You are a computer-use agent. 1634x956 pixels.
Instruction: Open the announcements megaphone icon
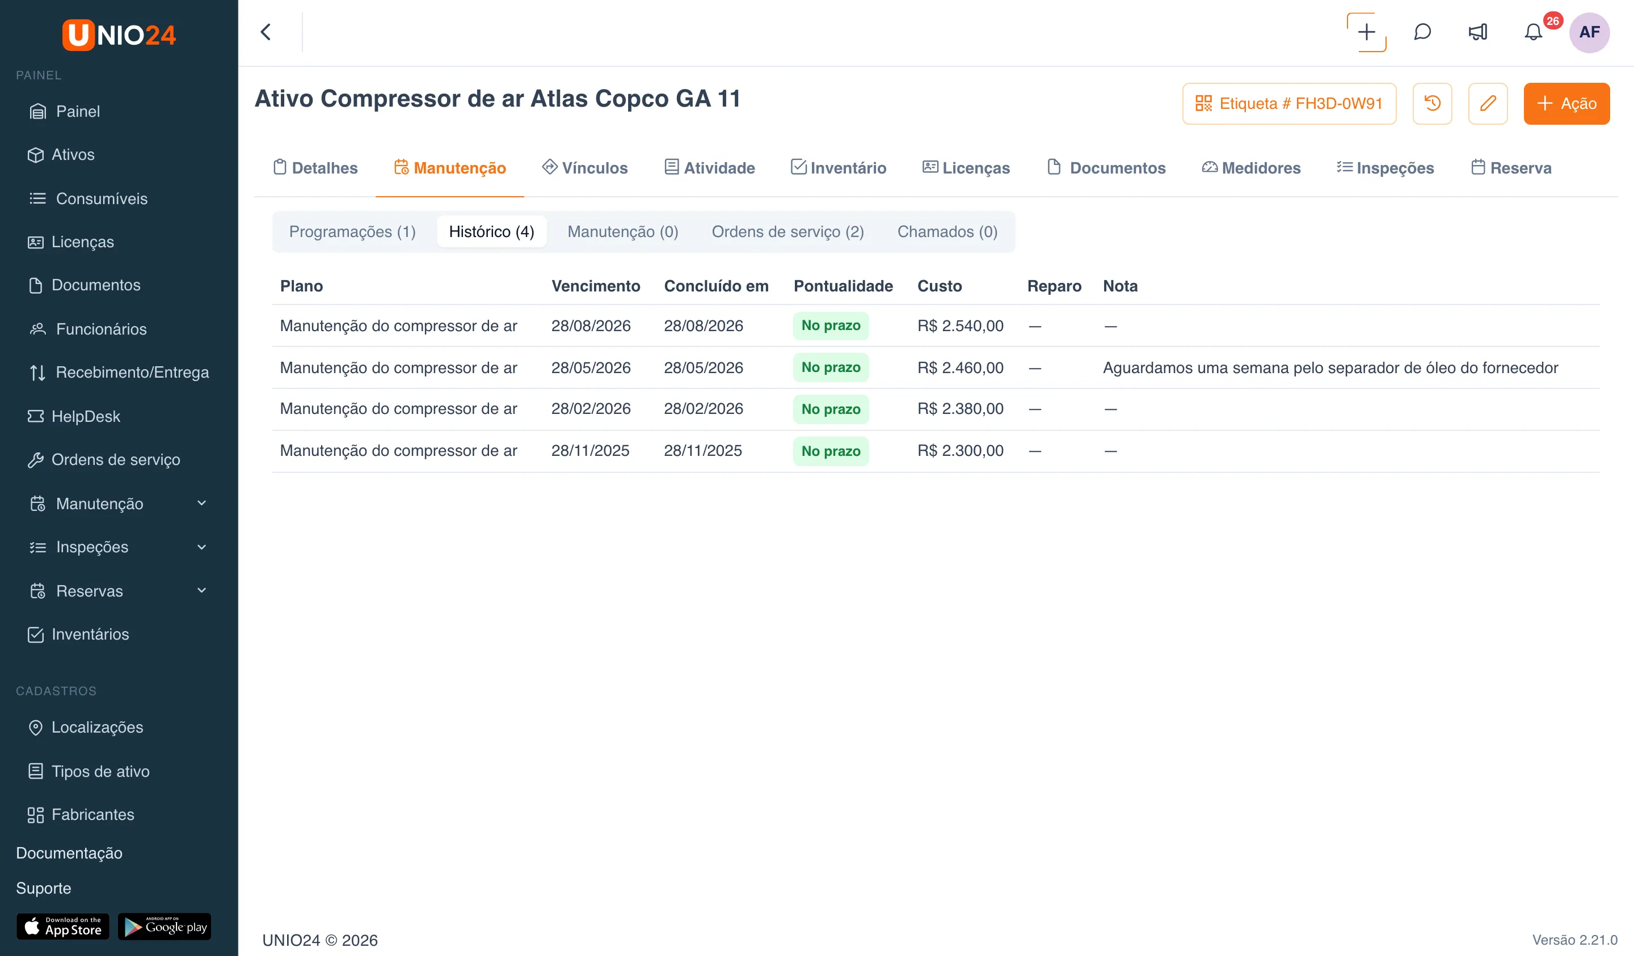[x=1478, y=32]
